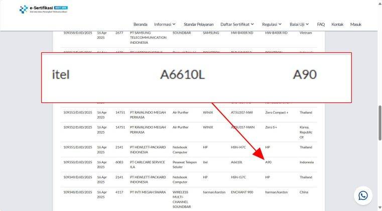
Task: Click PT INTI MEGAH SWARA cell
Action: (x=148, y=192)
